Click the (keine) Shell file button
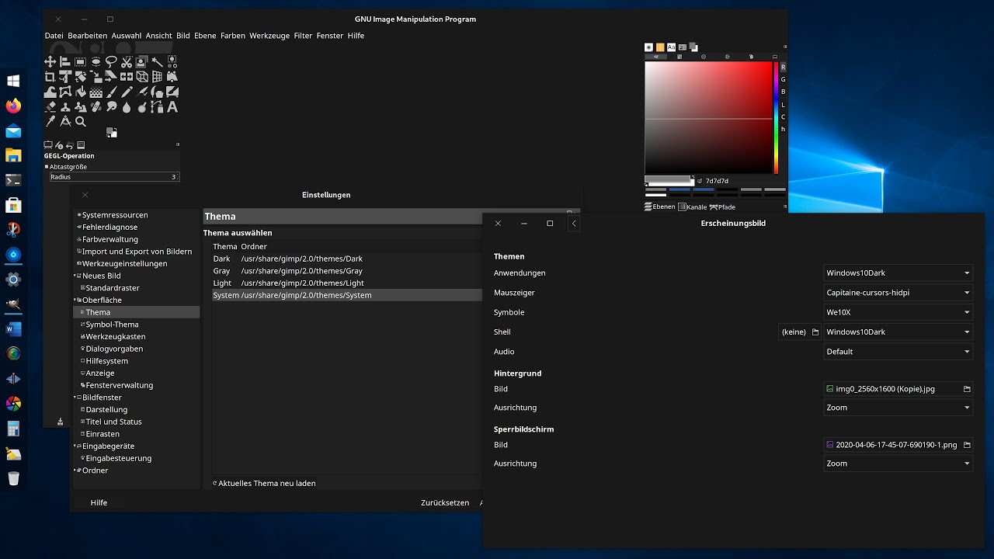 [x=800, y=332]
